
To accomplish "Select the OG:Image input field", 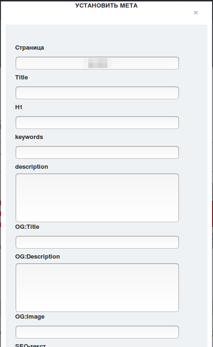I will [97, 332].
